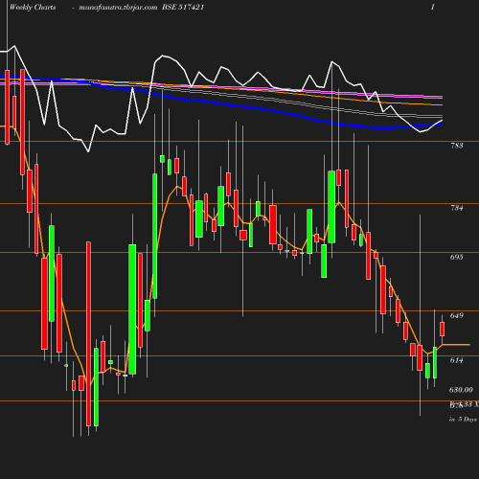Image resolution: width=479 pixels, height=479 pixels.
Task: Click the "BSE 517421" symbol label
Action: tap(183, 7)
